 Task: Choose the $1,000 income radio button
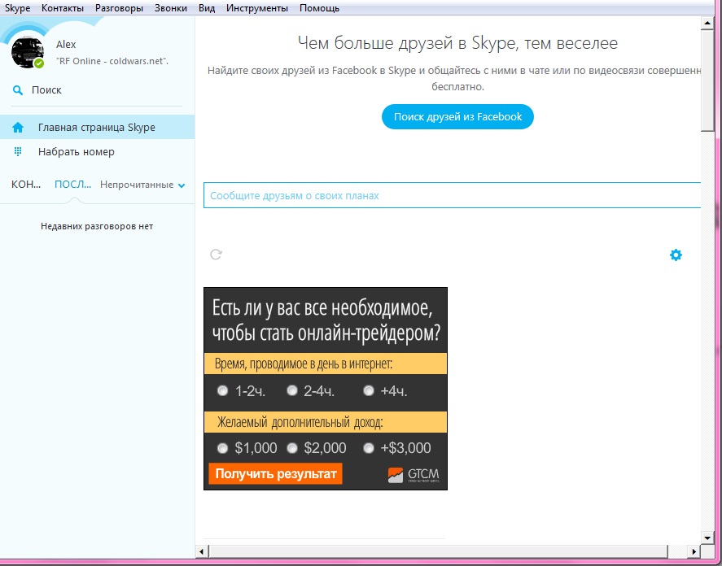point(222,448)
